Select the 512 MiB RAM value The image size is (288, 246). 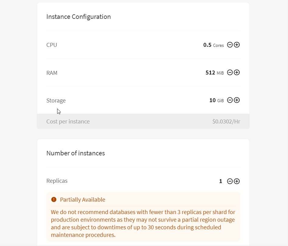click(x=214, y=73)
